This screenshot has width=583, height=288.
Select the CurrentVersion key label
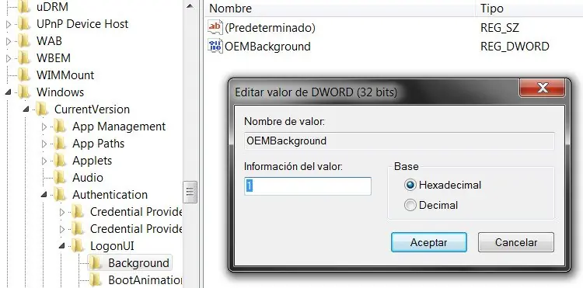tap(92, 109)
